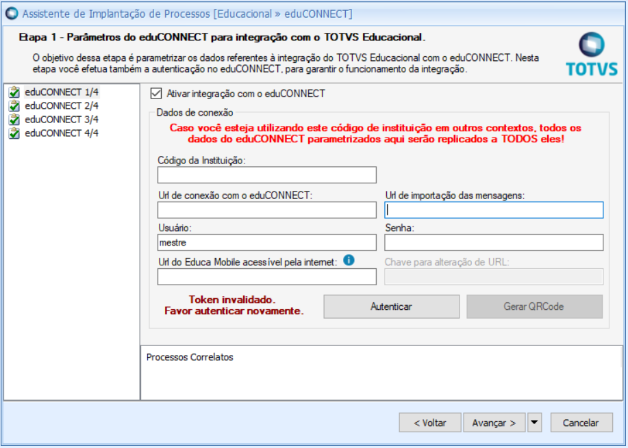Click the Avançar button
628x448 pixels.
[494, 423]
